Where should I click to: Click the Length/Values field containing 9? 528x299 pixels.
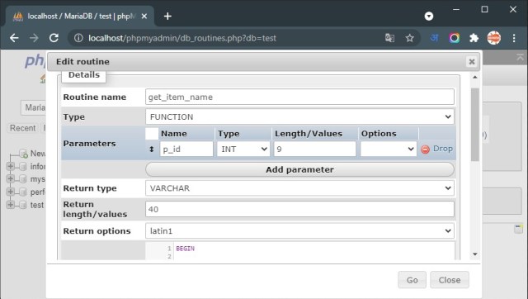click(x=315, y=149)
